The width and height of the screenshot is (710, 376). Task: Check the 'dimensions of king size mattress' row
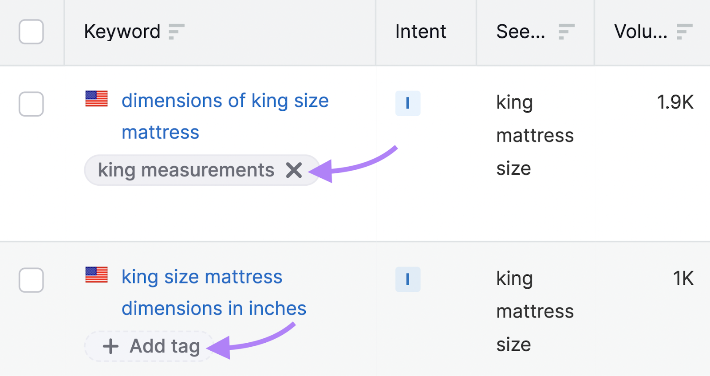(31, 104)
